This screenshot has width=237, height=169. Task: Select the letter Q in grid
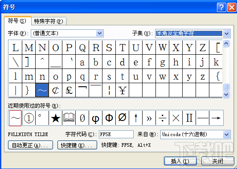tap(82, 48)
